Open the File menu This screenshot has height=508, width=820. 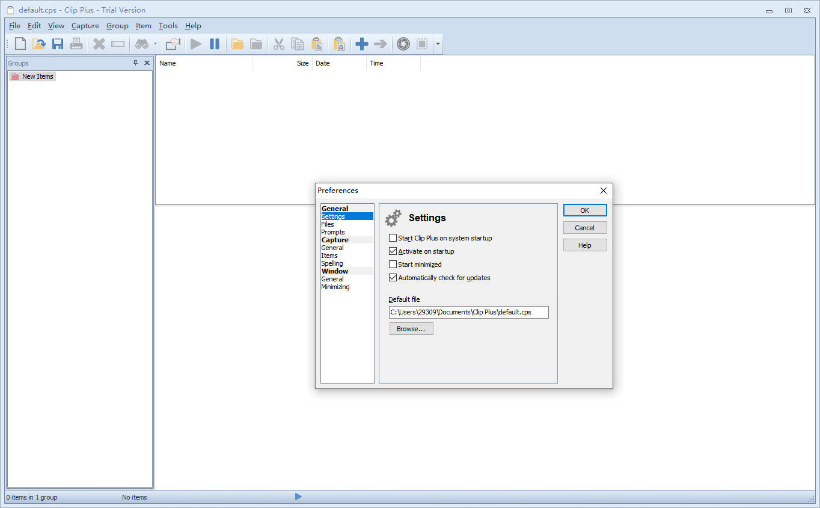[x=14, y=26]
